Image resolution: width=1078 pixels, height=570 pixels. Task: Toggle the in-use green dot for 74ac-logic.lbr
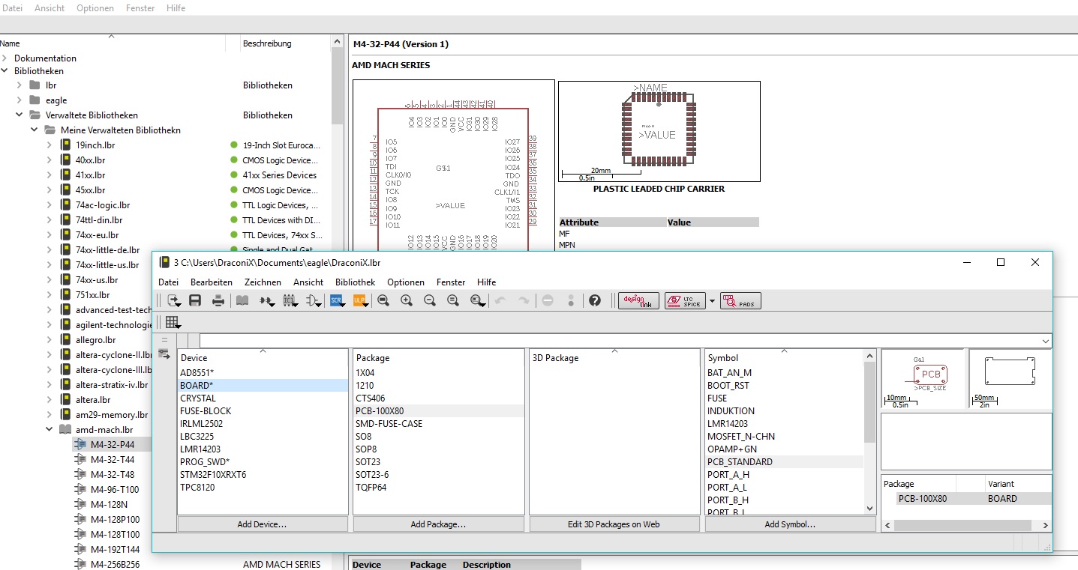(x=234, y=205)
